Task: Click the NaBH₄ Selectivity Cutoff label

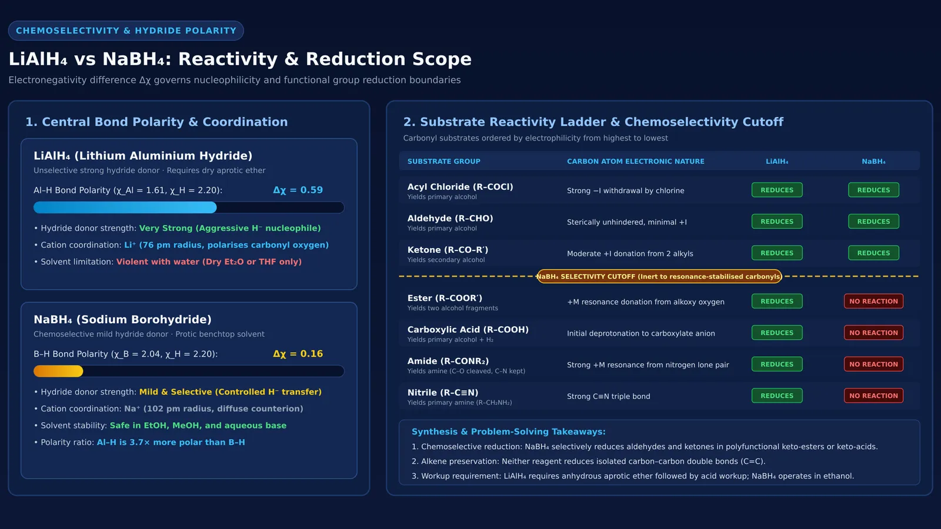Action: [x=659, y=276]
